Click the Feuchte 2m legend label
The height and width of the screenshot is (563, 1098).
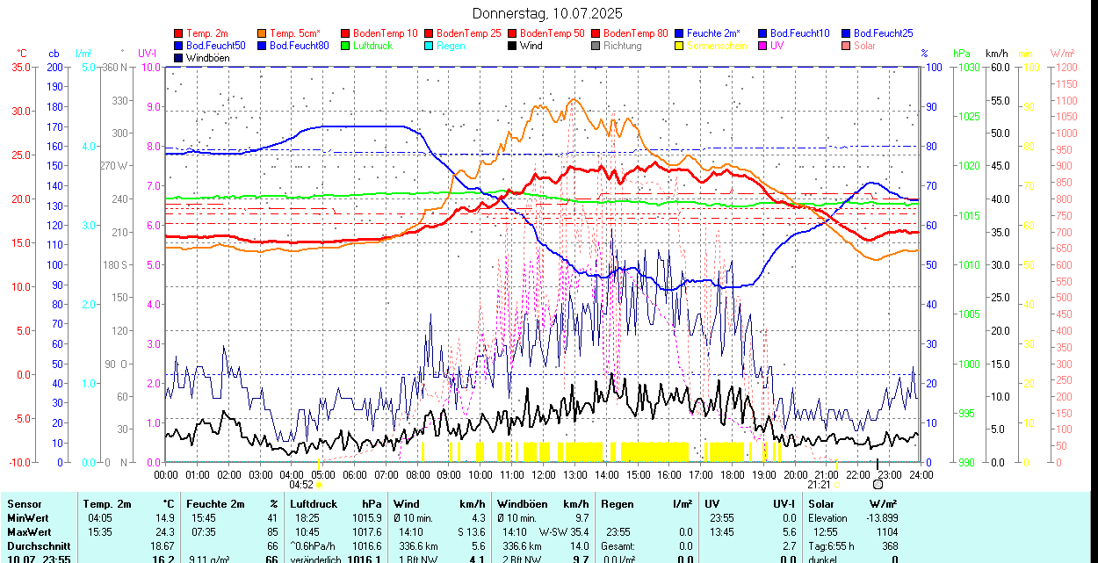(713, 33)
